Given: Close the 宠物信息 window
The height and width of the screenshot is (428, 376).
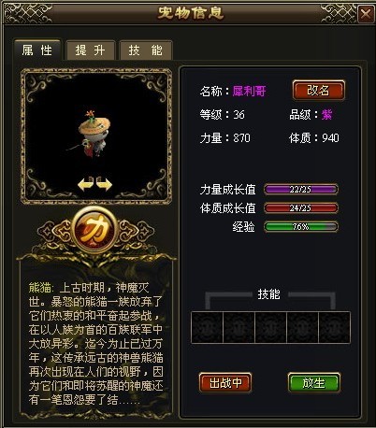Looking at the screenshot, I should pos(366,14).
